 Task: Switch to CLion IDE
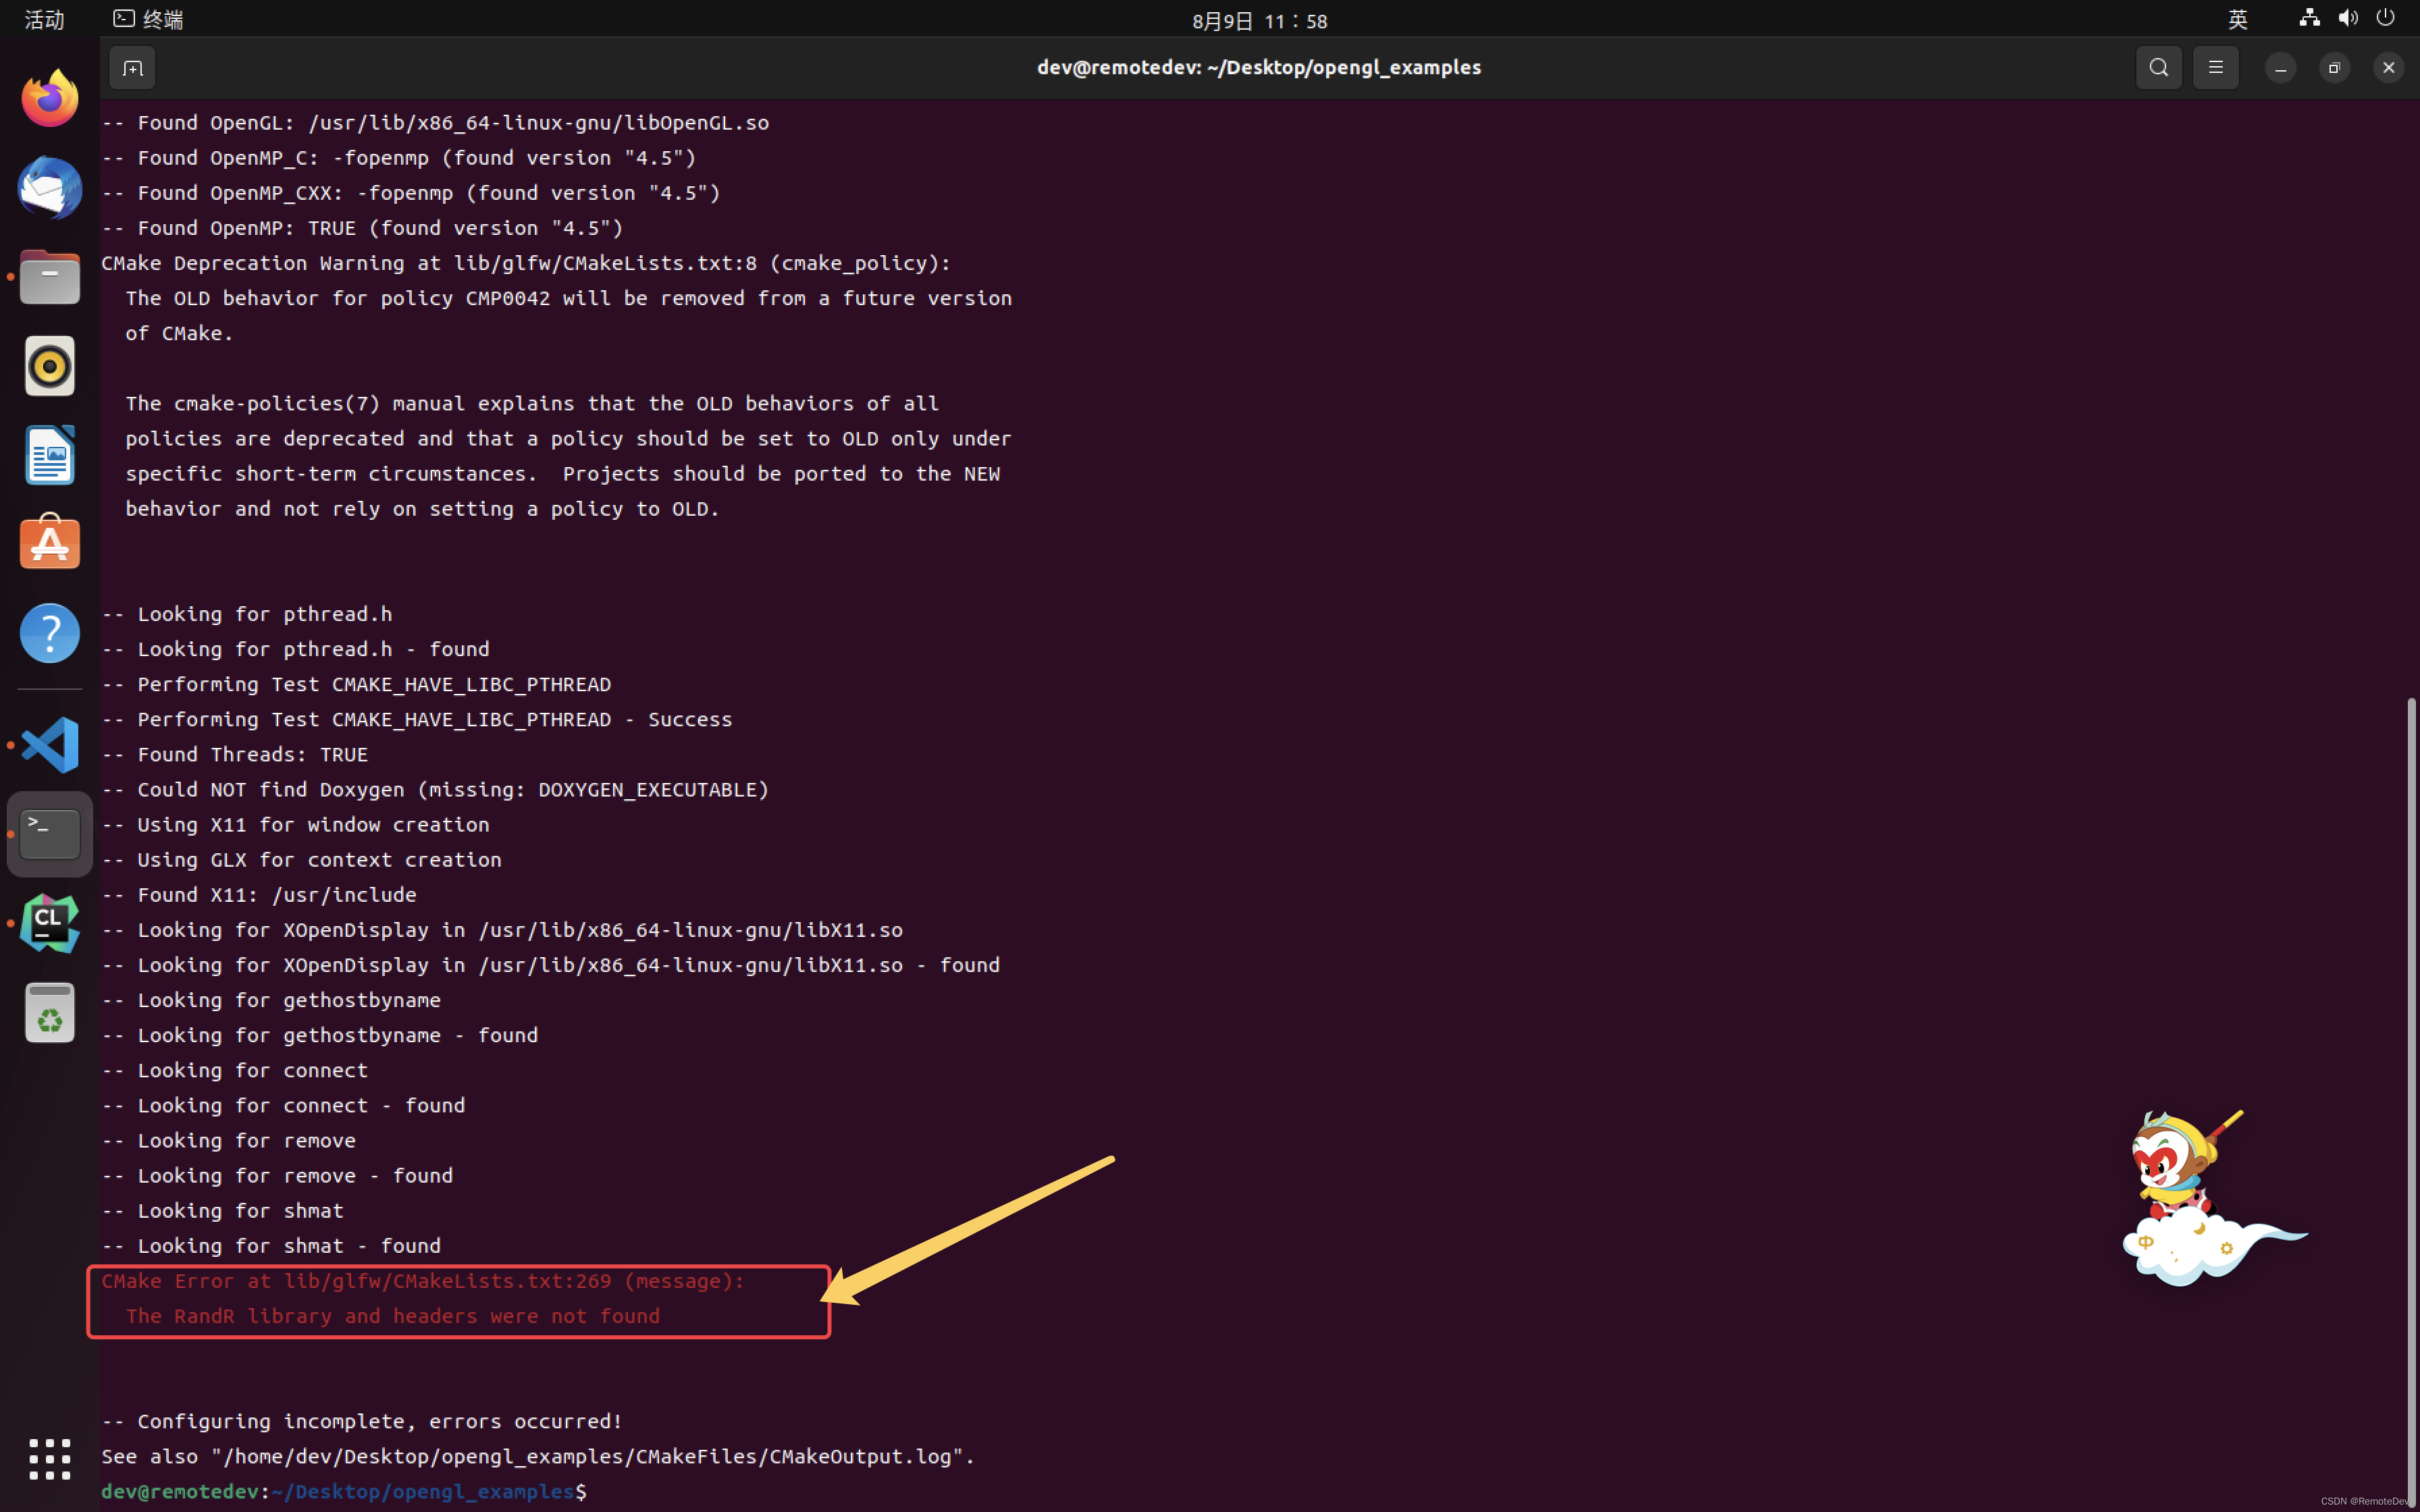point(50,923)
